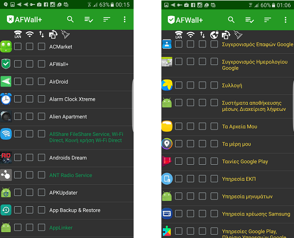Tap AFWall+ shield logo in right screen
The height and width of the screenshot is (238, 294).
(x=171, y=20)
